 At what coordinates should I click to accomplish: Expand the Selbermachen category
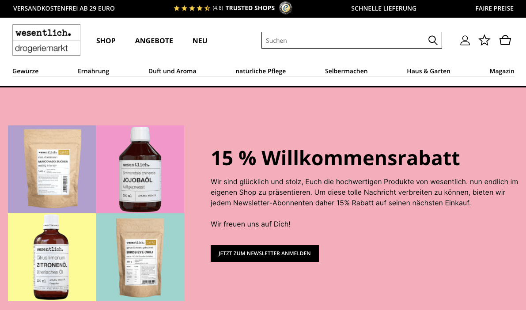click(346, 71)
